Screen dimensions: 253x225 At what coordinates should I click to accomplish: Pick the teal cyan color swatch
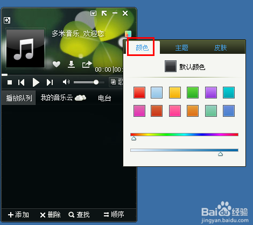pyautogui.click(x=229, y=93)
